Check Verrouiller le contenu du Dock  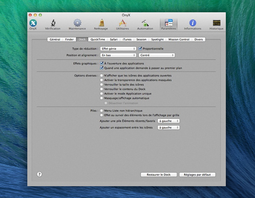[102, 89]
